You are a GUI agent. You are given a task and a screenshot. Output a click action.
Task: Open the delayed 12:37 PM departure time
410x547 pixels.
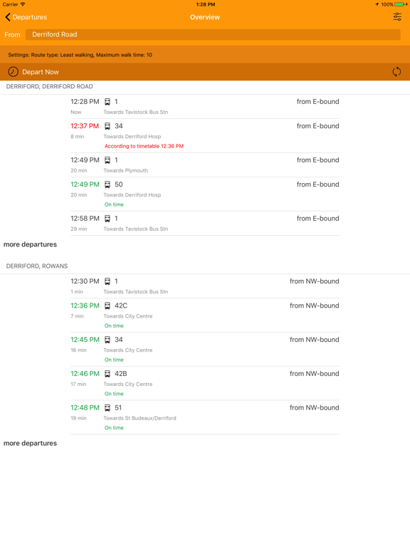[85, 126]
